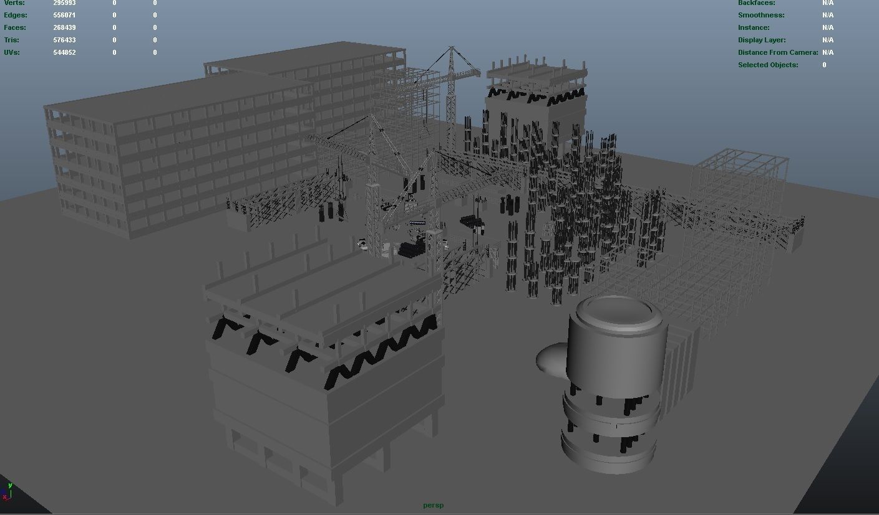Click the Verts count 295993
The height and width of the screenshot is (515, 879).
[x=64, y=3]
